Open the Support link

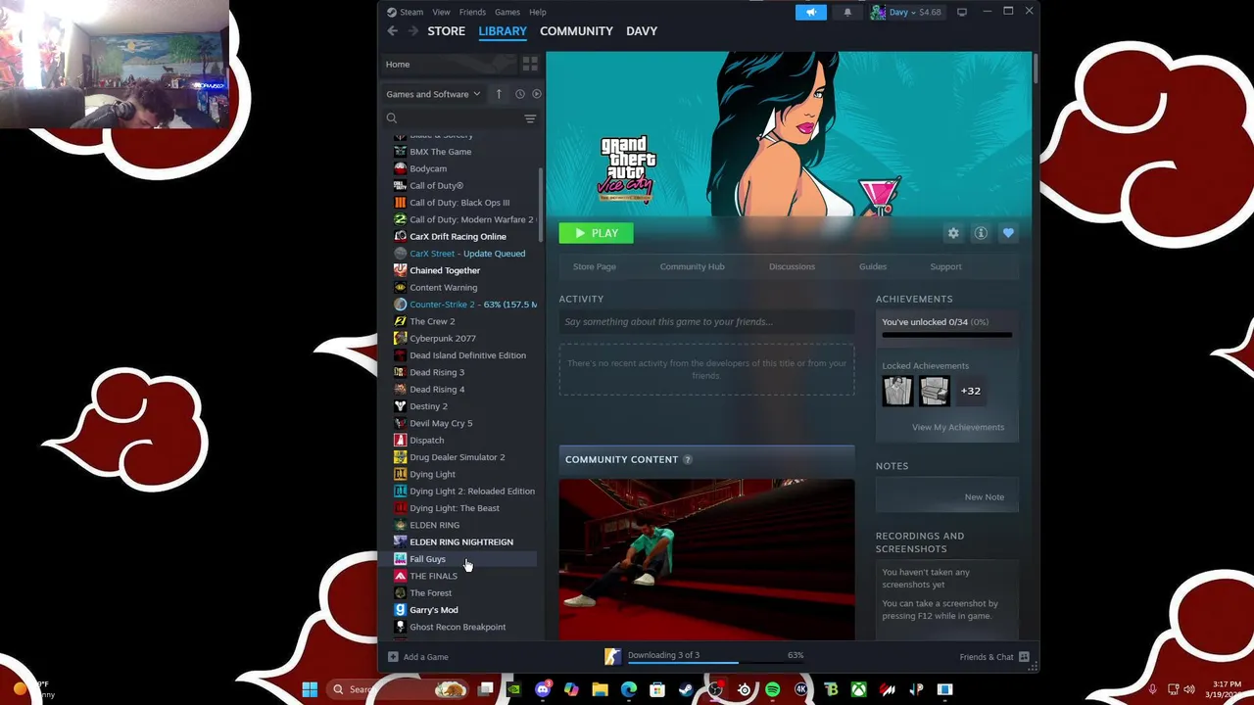pos(945,266)
